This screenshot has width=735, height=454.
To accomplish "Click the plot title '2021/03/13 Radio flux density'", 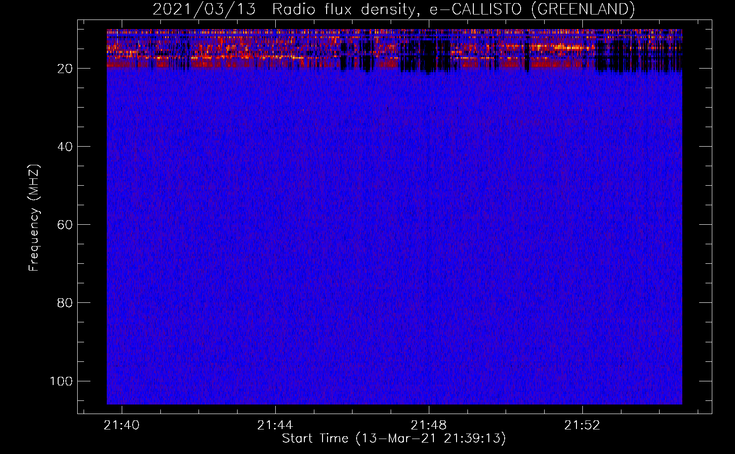I will (x=393, y=9).
